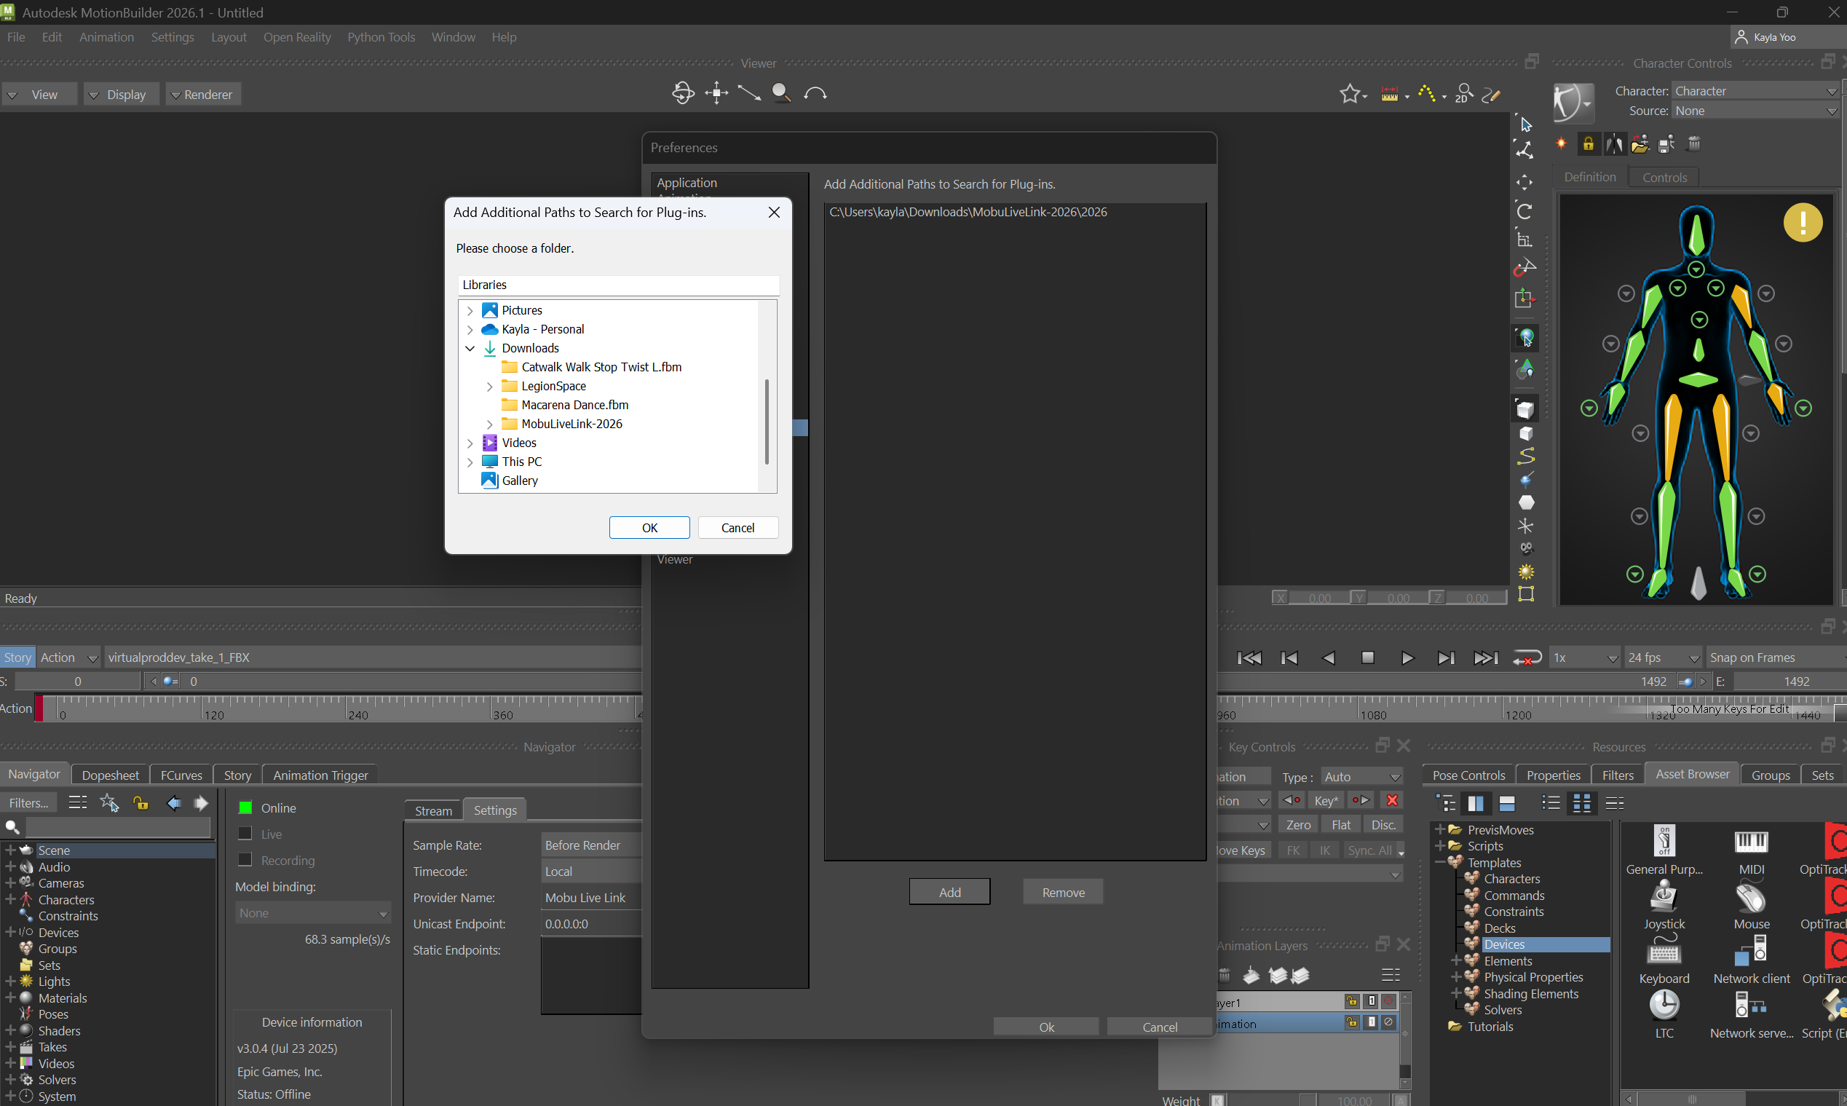Image resolution: width=1847 pixels, height=1106 pixels.
Task: Click OK in the folder selection dialog
Action: tap(648, 527)
